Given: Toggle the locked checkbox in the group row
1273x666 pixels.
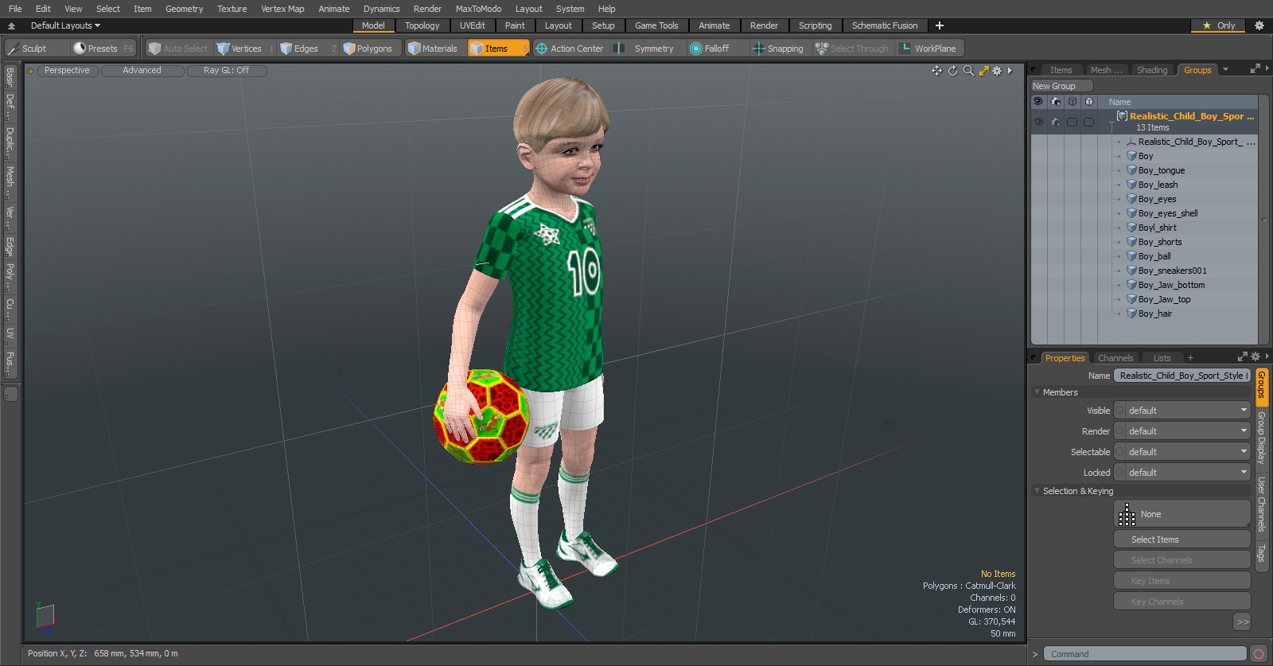Looking at the screenshot, I should (1088, 122).
